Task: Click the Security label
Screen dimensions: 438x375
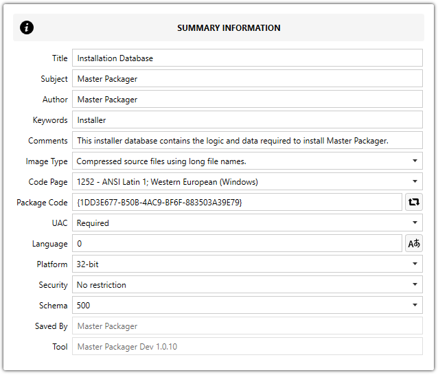Action: click(54, 285)
